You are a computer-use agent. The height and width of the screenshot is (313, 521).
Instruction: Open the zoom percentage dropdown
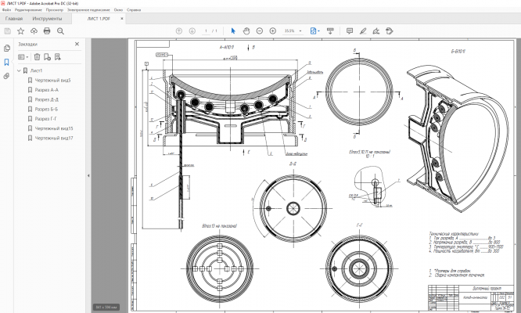coord(302,31)
